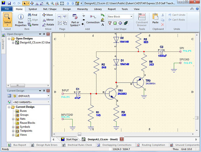Open the New Block dropdown
The width and height of the screenshot is (201, 152).
(131, 17)
